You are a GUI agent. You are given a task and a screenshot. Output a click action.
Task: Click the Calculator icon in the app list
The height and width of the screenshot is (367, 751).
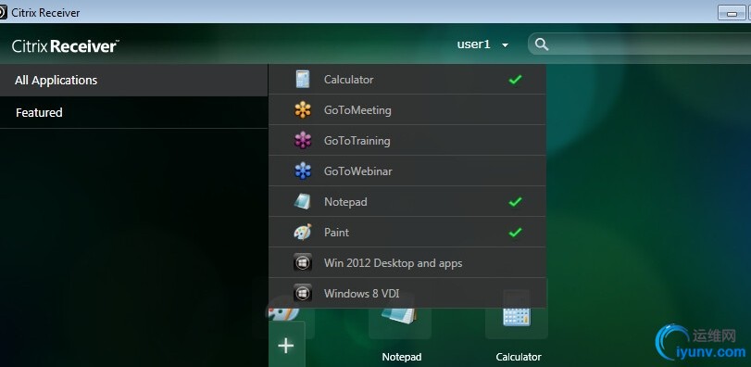click(302, 79)
